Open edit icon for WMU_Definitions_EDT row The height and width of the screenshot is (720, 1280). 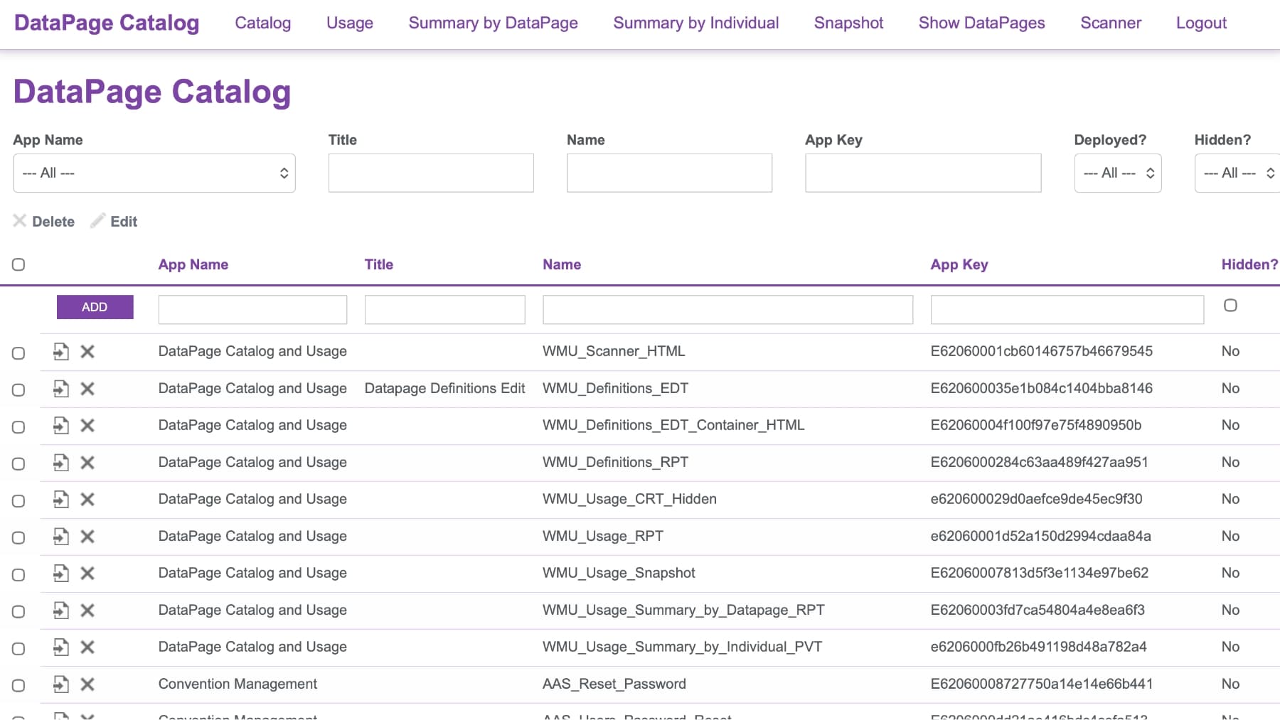coord(61,388)
